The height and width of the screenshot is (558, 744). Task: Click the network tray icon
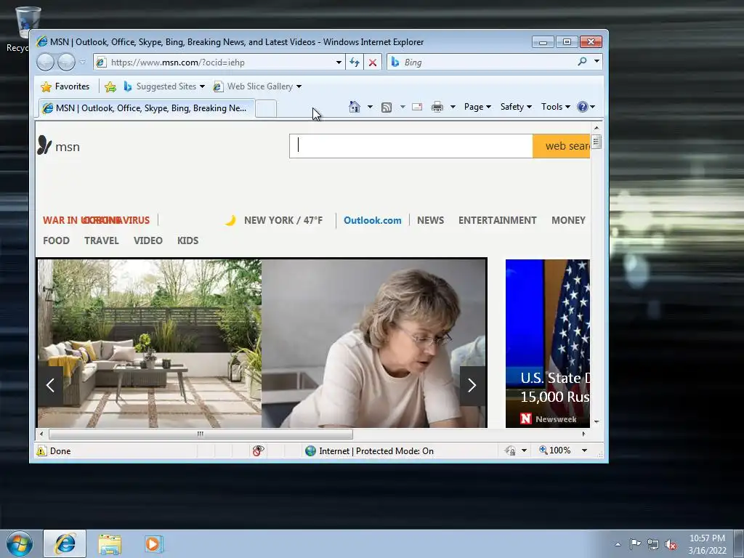653,544
